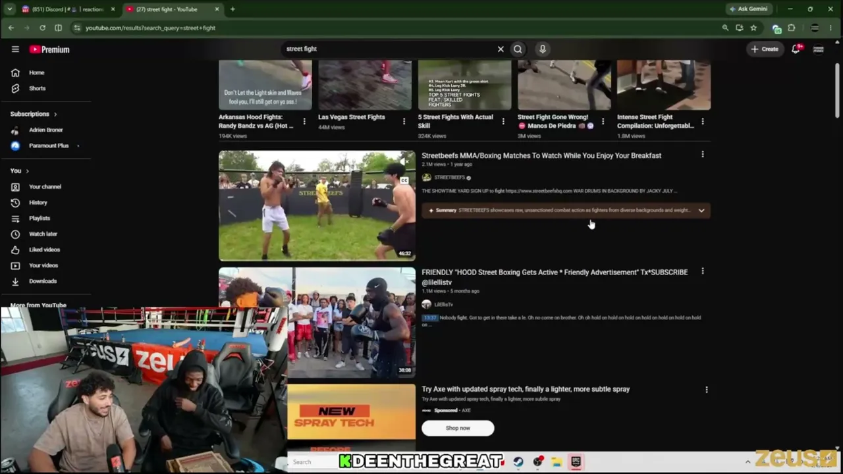Open 'Arkansas Hood Fights: Randy Bandz vs AG' title
The width and height of the screenshot is (843, 474).
coord(256,121)
